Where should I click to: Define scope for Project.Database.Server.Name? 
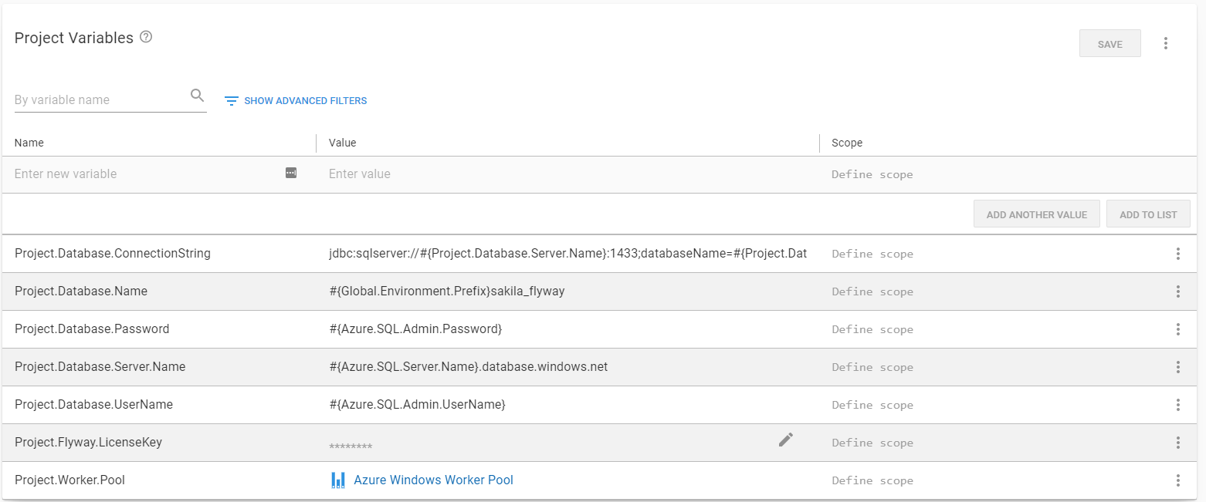coord(872,367)
